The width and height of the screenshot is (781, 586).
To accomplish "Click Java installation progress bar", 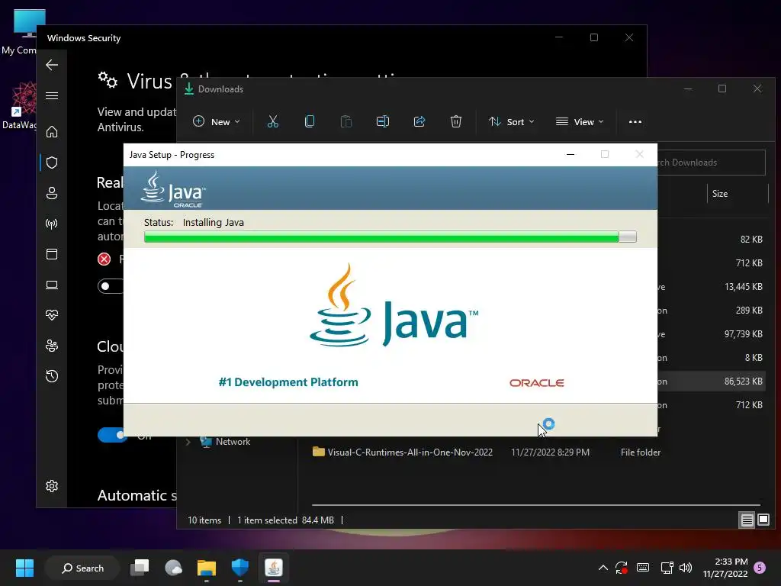I will click(390, 237).
